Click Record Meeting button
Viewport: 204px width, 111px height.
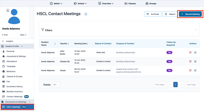[x=190, y=14]
